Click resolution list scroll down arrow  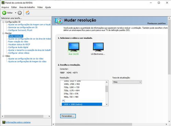point(107,104)
